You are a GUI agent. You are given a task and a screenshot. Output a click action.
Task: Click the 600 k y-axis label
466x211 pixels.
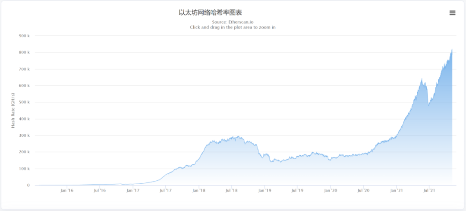25,85
